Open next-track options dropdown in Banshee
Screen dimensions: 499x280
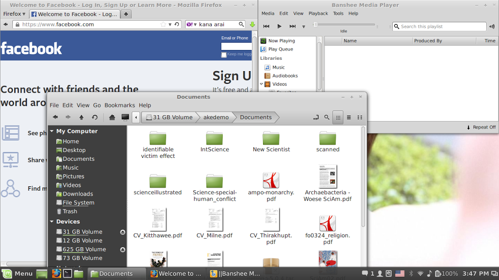[304, 26]
